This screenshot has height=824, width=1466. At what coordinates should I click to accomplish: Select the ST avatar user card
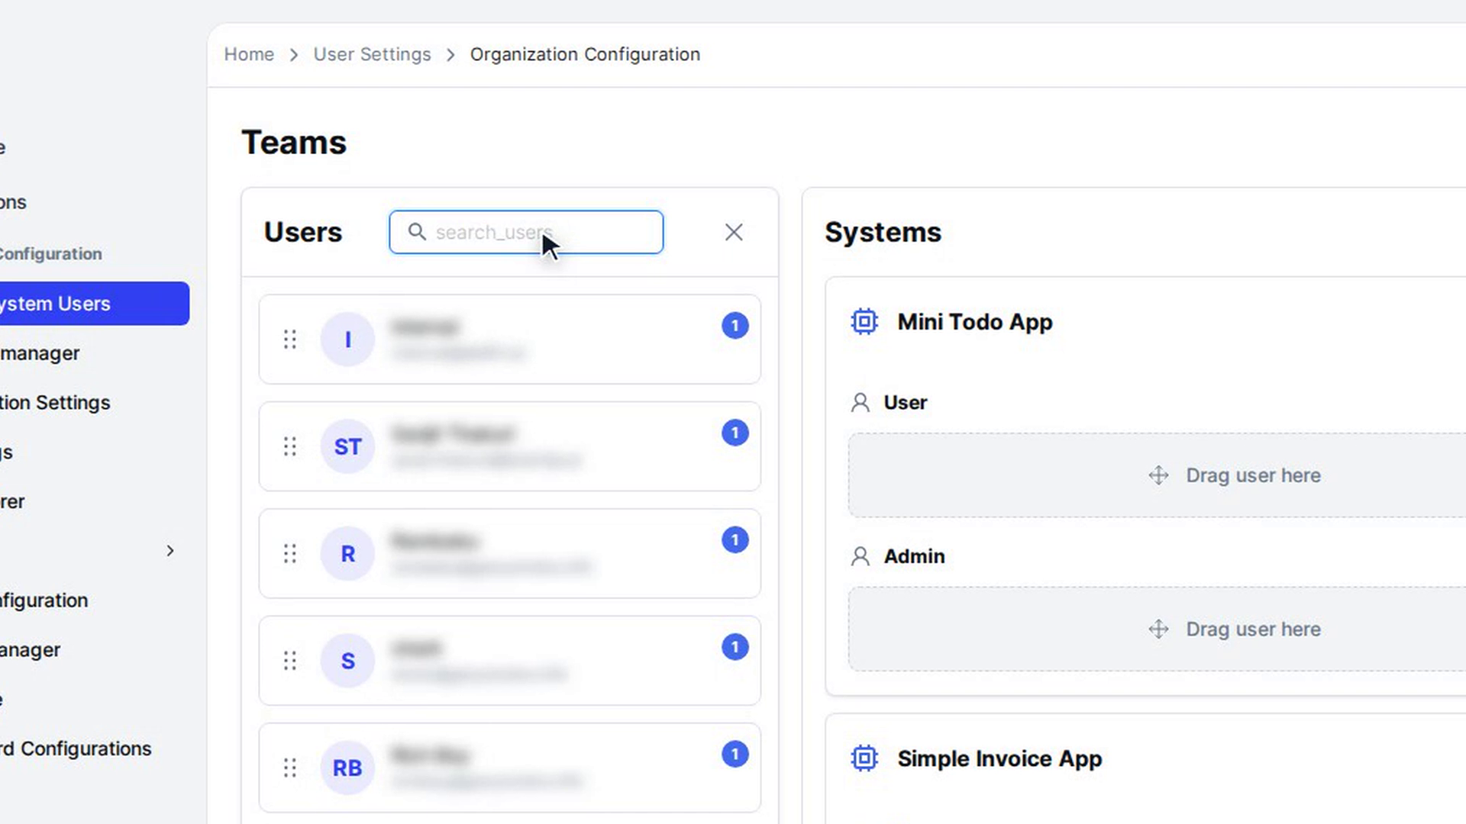tap(510, 446)
